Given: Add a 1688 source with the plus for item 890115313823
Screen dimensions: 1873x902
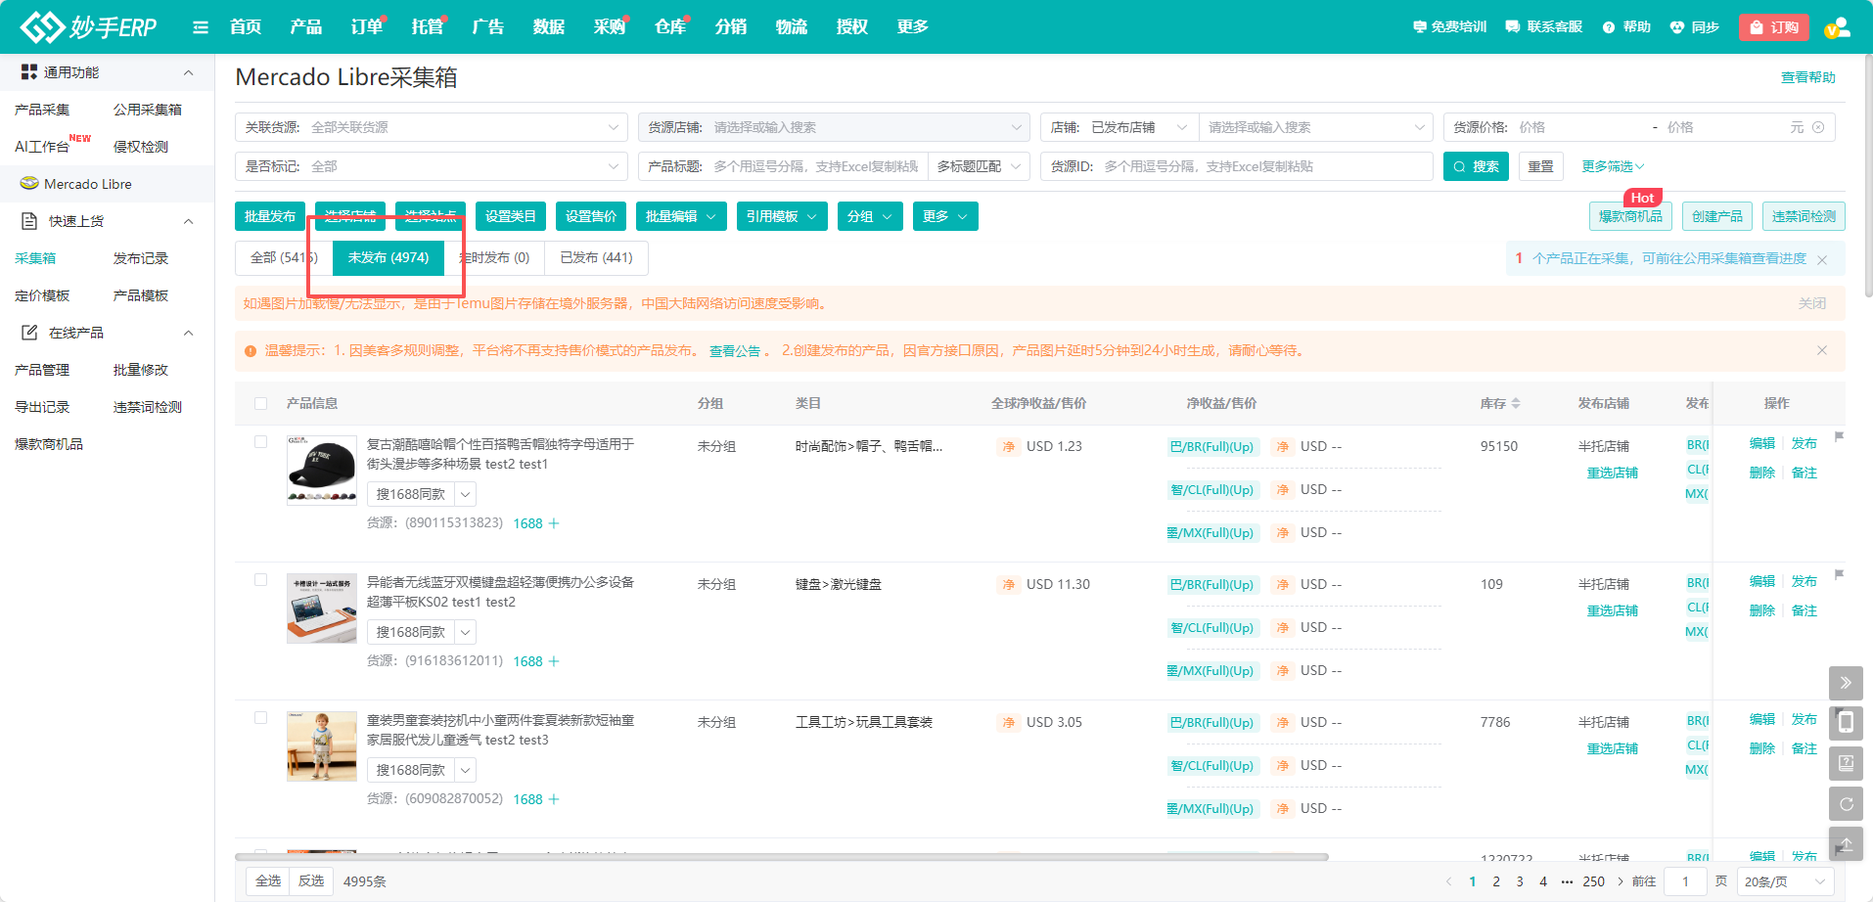Looking at the screenshot, I should 554,523.
